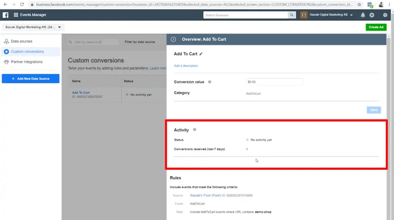Open the Chrome three-dot menu

click(x=389, y=5)
